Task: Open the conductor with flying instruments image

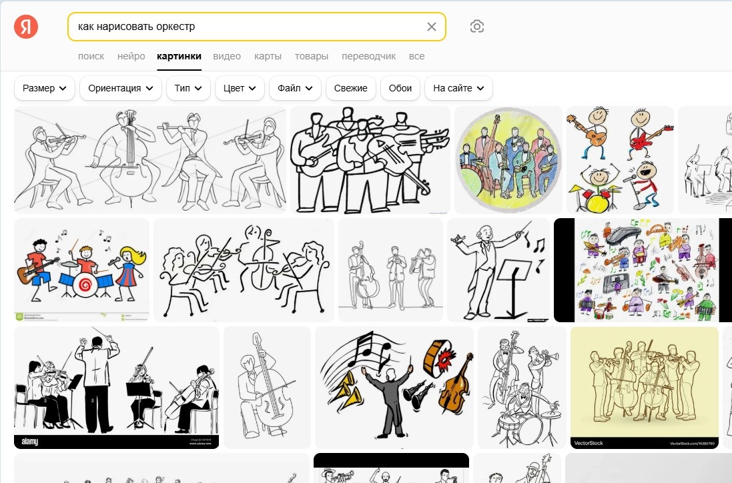Action: click(394, 388)
